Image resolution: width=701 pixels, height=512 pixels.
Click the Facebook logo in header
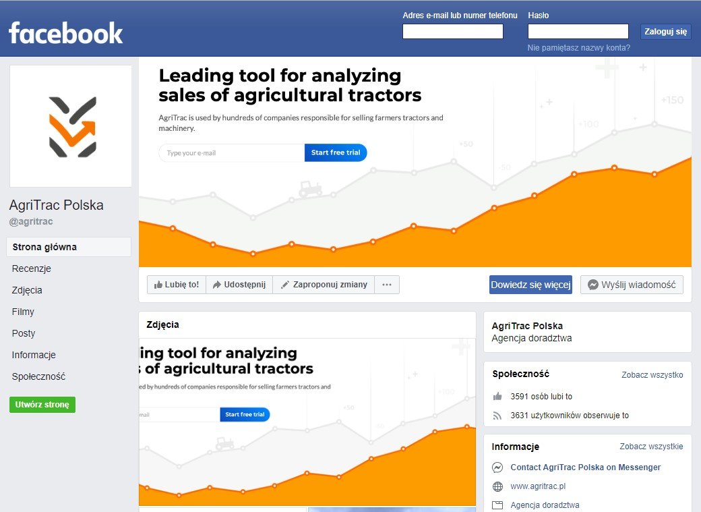[66, 33]
